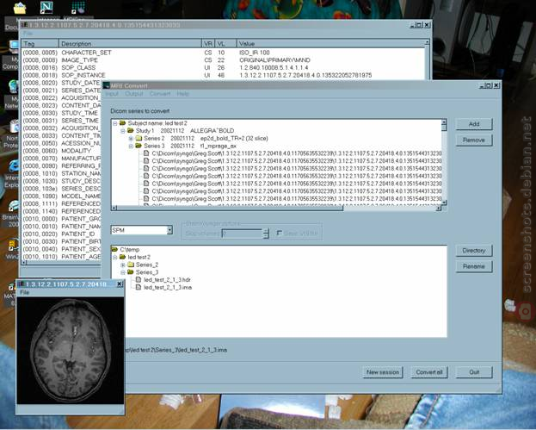Click the Study 1 folder icon

coord(130,130)
